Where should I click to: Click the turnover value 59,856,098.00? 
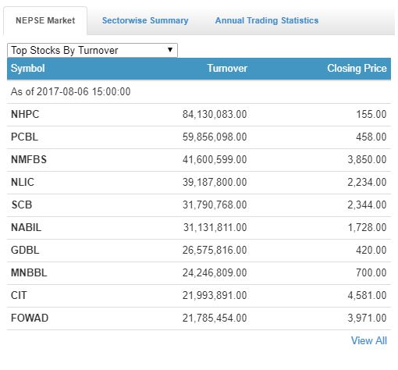[x=215, y=137]
